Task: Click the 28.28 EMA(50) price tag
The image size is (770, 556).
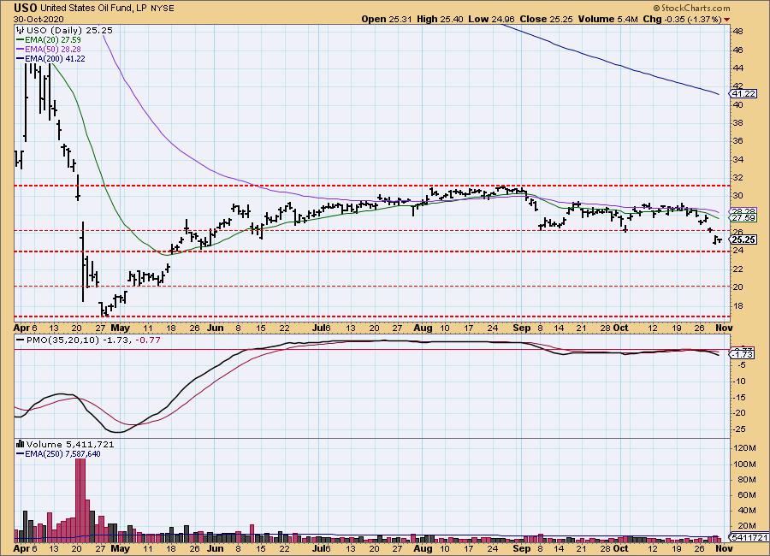Action: click(x=743, y=211)
